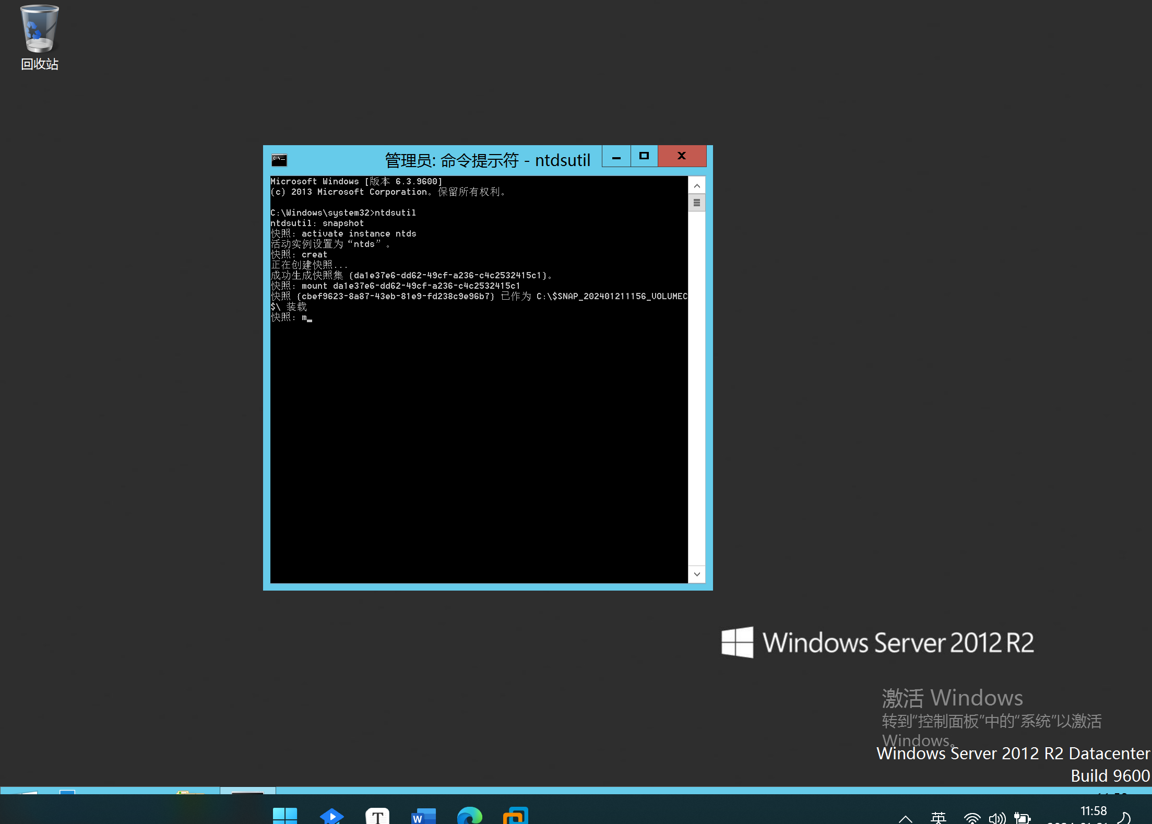
Task: Open the Windows Start button
Action: coord(285,816)
